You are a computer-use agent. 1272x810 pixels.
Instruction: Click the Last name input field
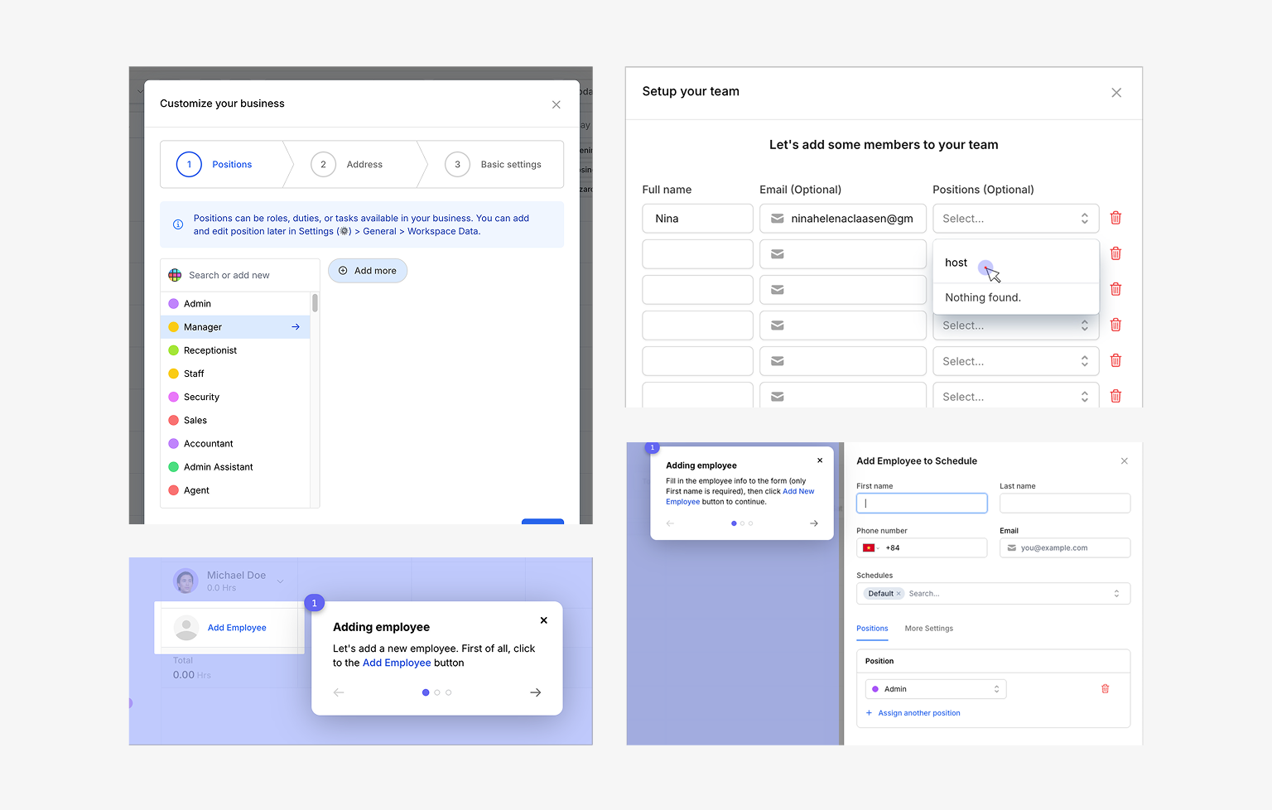(x=1065, y=503)
